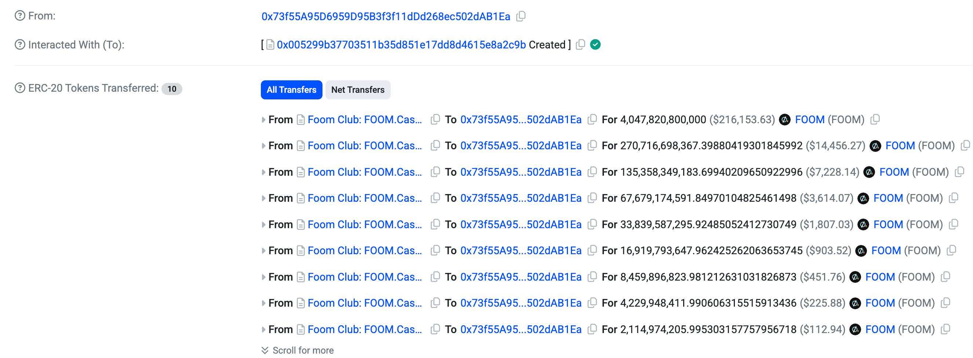
Task: Expand the last transfer row disclosure triangle
Action: 263,329
